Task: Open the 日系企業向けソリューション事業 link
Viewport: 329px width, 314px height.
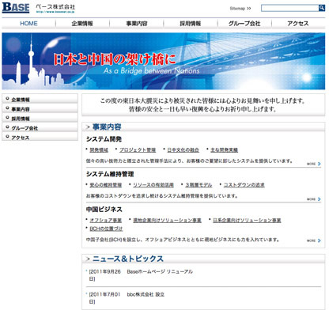Action: click(247, 220)
